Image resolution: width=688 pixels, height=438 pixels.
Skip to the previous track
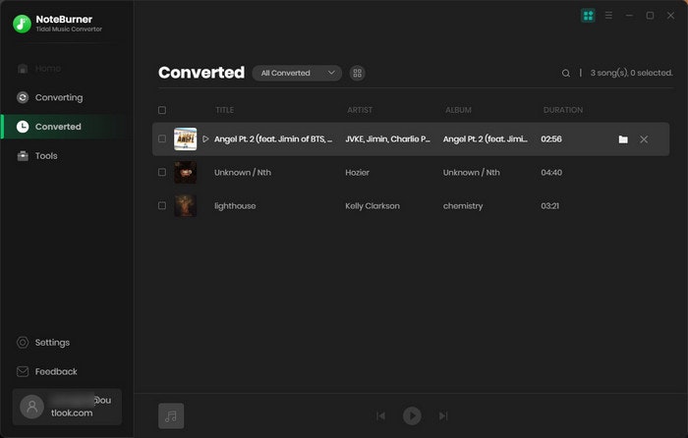pos(381,415)
